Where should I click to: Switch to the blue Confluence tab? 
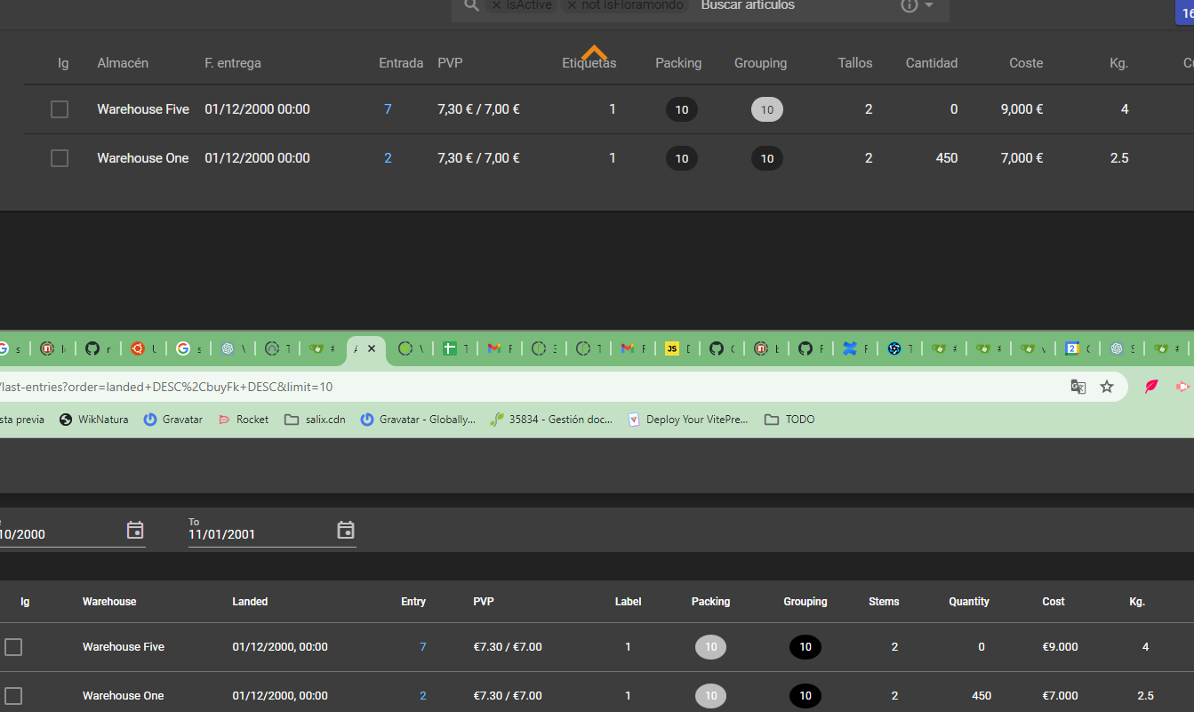click(x=853, y=349)
